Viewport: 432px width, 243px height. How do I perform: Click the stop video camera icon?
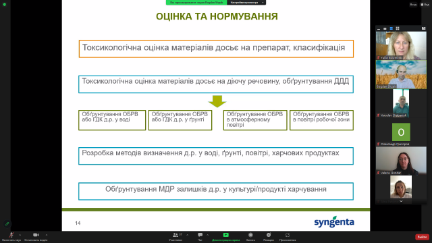[x=36, y=235]
